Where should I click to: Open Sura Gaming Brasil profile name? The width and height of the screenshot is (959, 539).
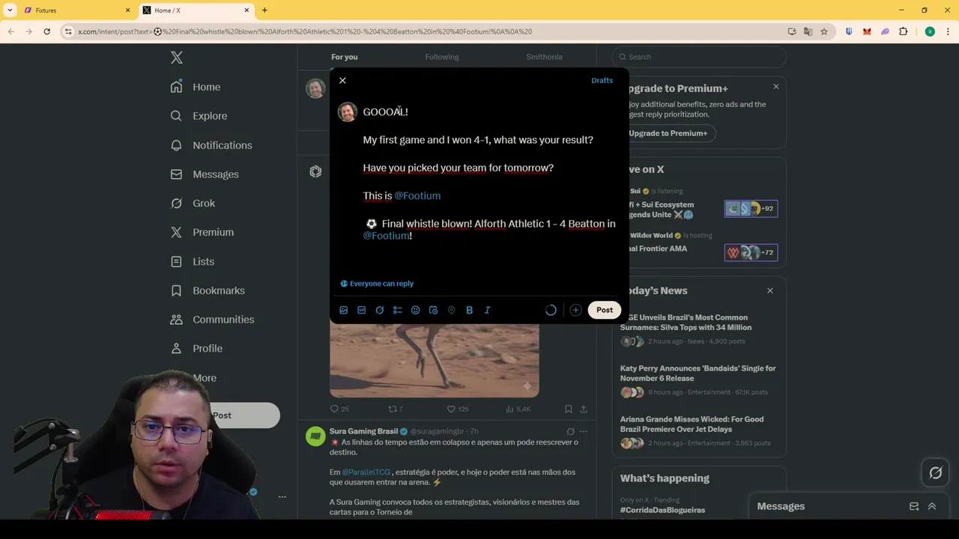tap(363, 432)
